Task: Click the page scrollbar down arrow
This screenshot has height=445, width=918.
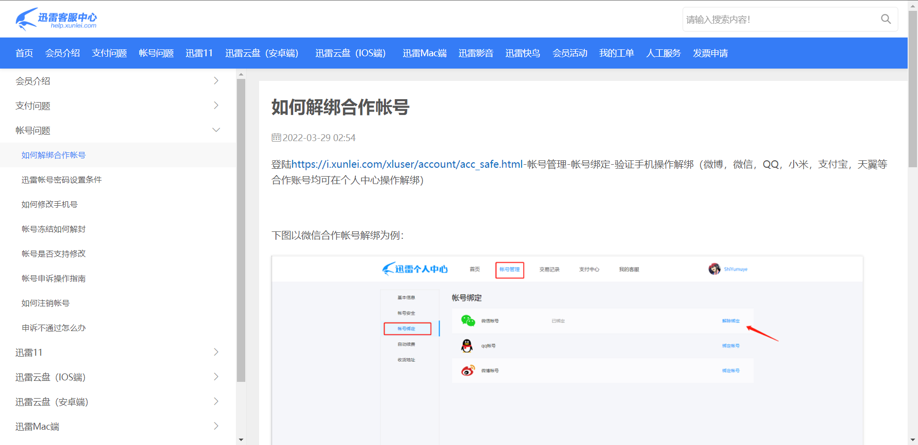Action: [x=913, y=440]
